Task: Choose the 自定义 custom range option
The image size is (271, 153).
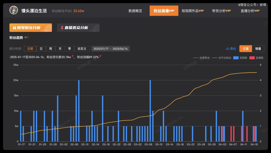Action: (x=82, y=49)
